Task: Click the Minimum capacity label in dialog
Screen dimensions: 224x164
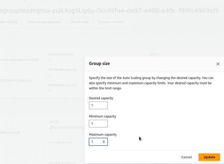Action: pyautogui.click(x=102, y=116)
